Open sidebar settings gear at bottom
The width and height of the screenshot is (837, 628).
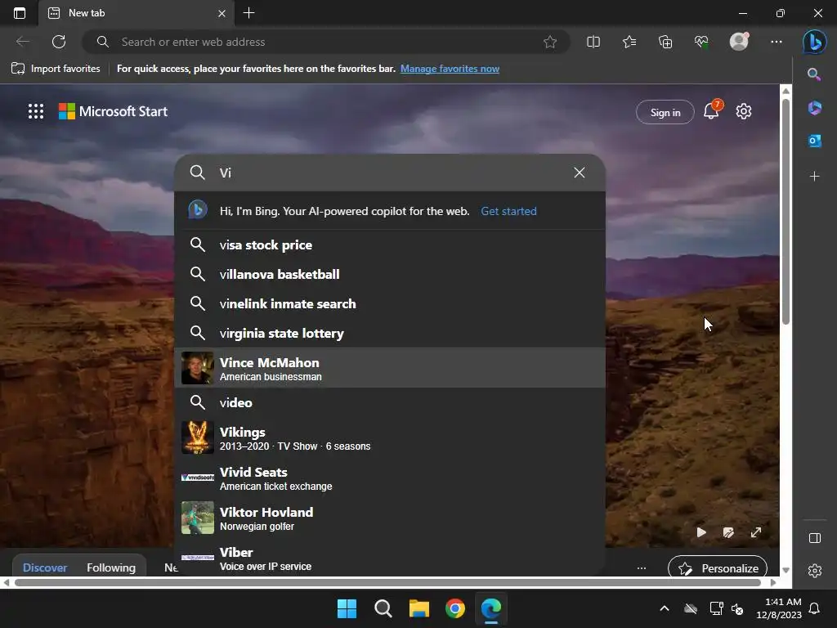pos(815,570)
